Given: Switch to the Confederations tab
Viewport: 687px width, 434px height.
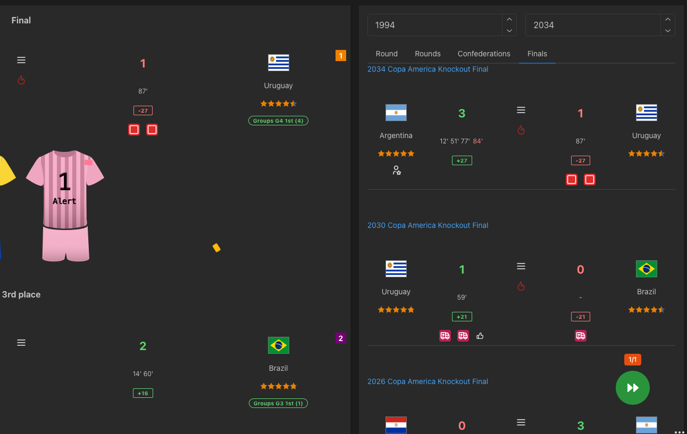Looking at the screenshot, I should tap(484, 54).
